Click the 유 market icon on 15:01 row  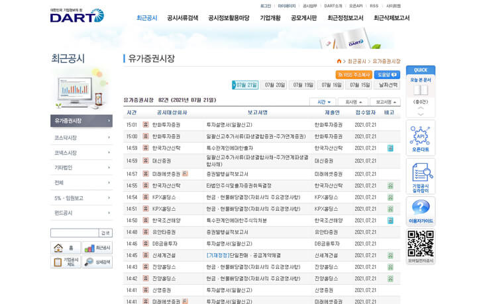click(146, 125)
